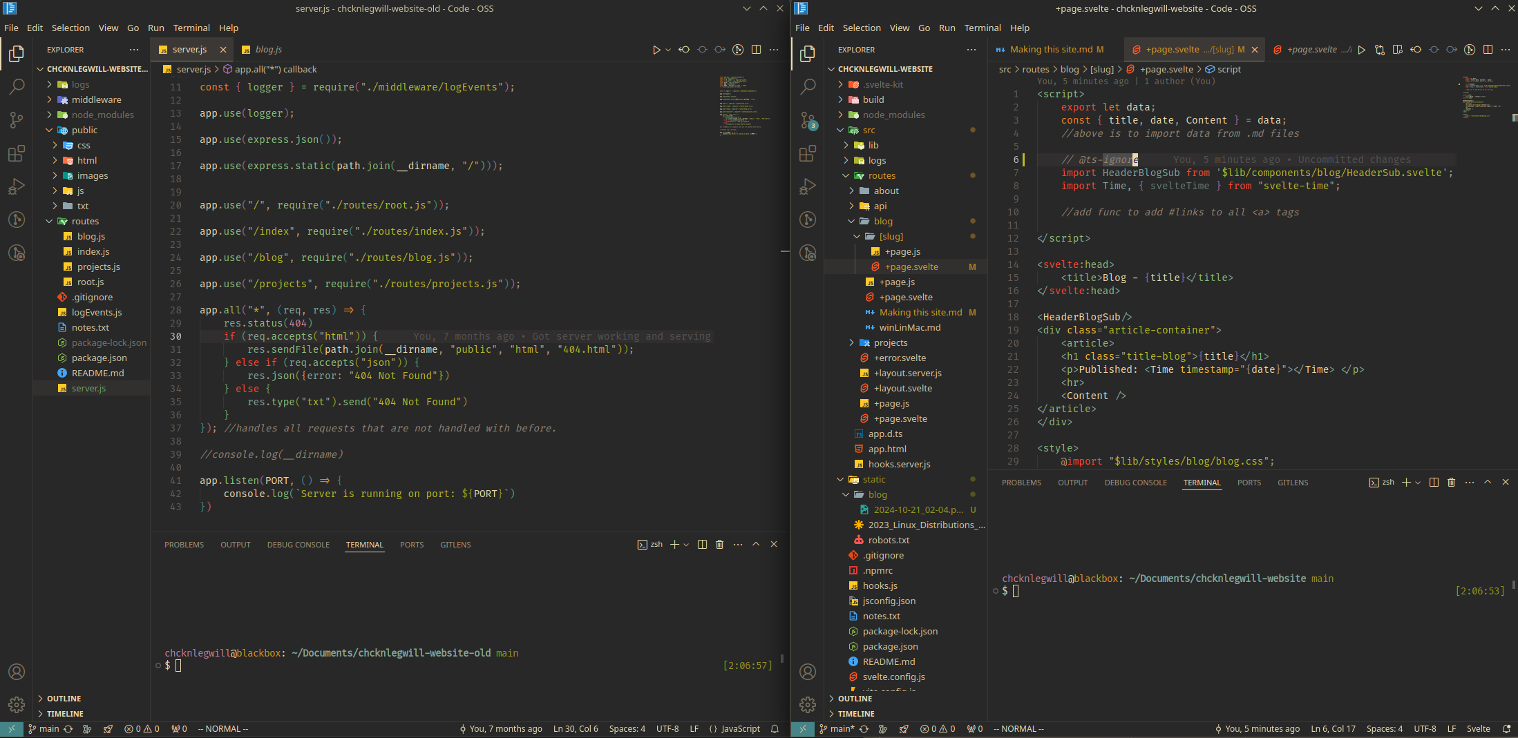1518x738 pixels.
Task: Click Spaces: 4 indentation in left status bar
Action: 627,729
